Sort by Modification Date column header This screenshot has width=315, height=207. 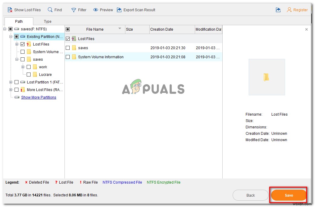click(208, 29)
